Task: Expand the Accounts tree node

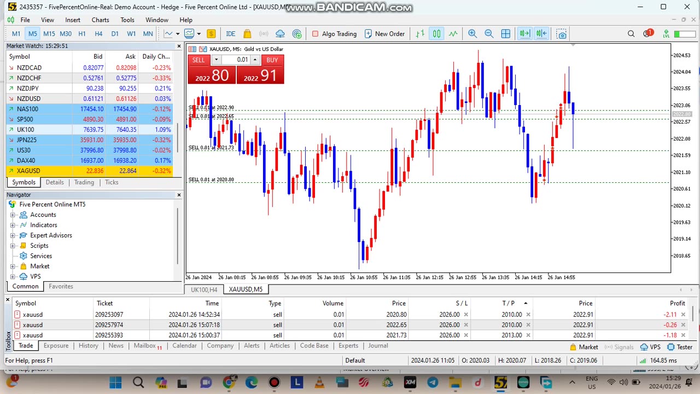Action: click(x=13, y=215)
